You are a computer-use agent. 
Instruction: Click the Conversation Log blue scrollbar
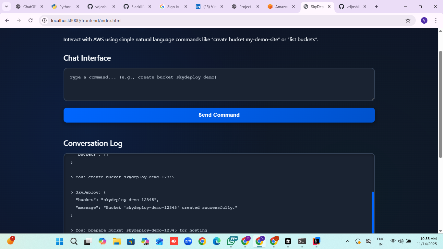[x=373, y=212]
